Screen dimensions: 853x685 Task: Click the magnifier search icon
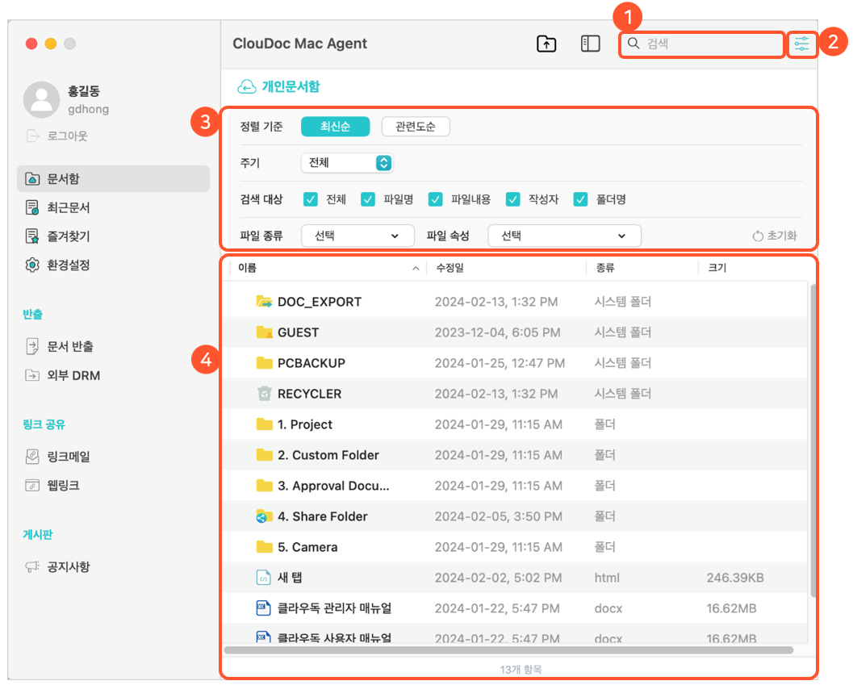pos(633,43)
